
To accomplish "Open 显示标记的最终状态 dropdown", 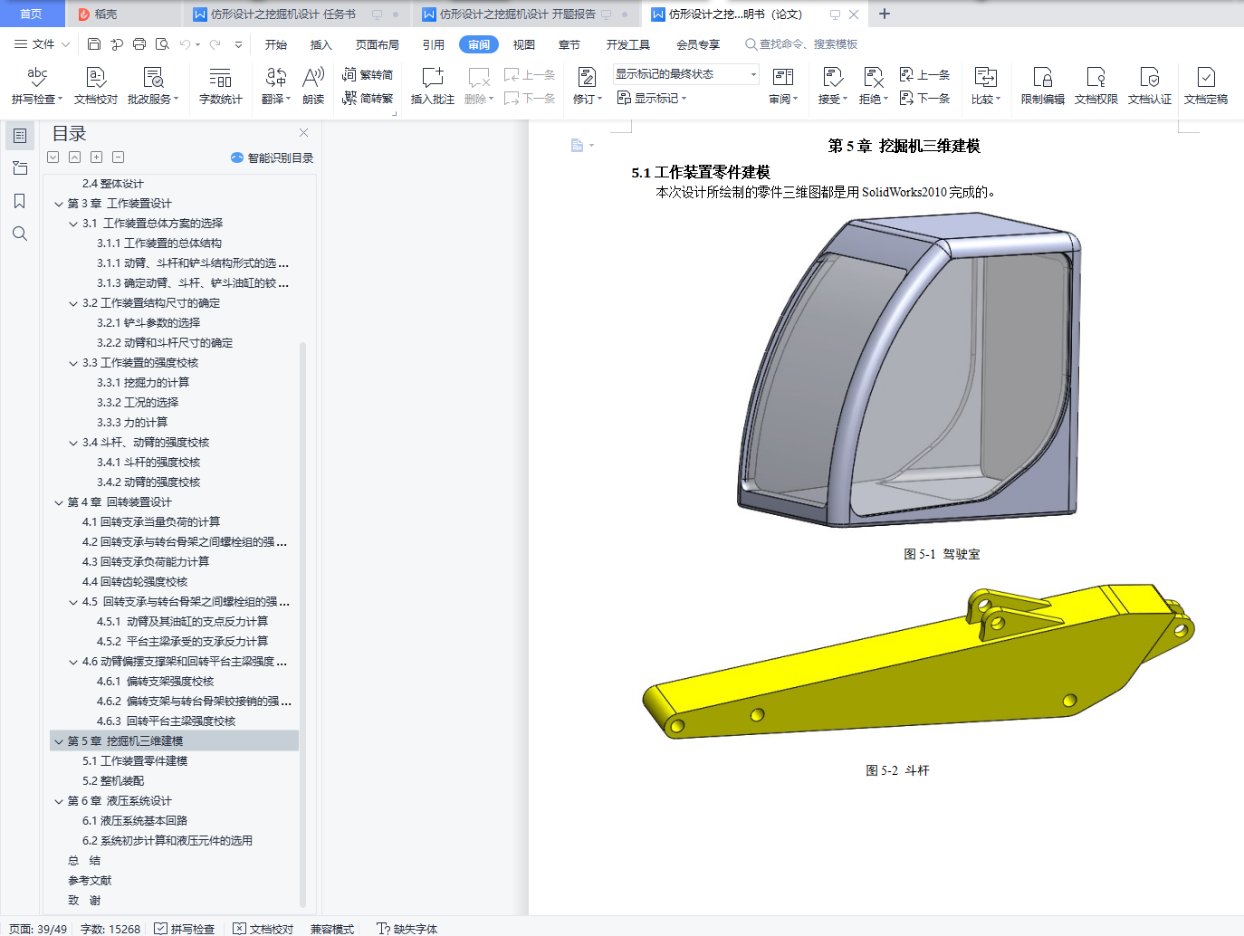I will 685,74.
